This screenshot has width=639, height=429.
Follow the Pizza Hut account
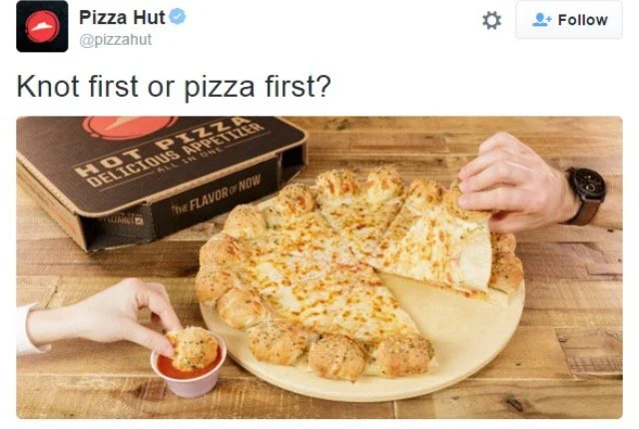[569, 20]
